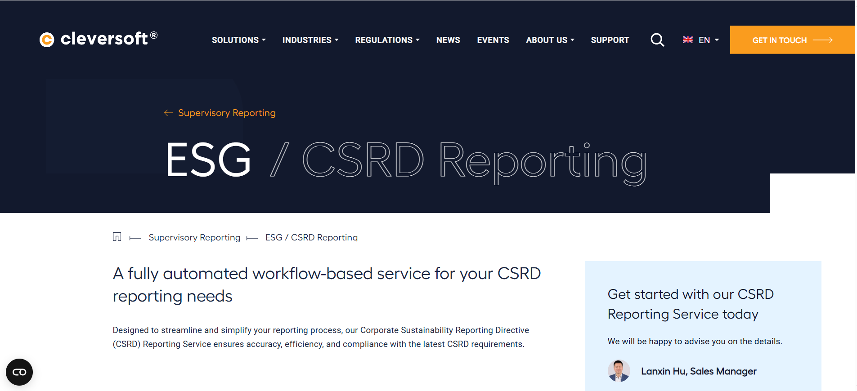Go to the EVENTS page
Screen dimensions: 857x391
click(x=493, y=40)
